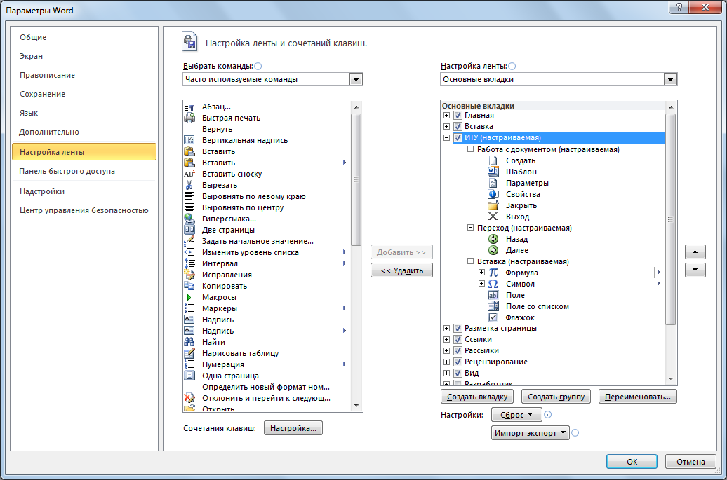Image resolution: width=727 pixels, height=480 pixels.
Task: Expand the Формула node
Action: tap(481, 273)
